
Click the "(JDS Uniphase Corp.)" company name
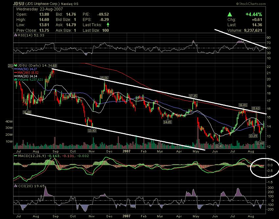[x=43, y=4]
